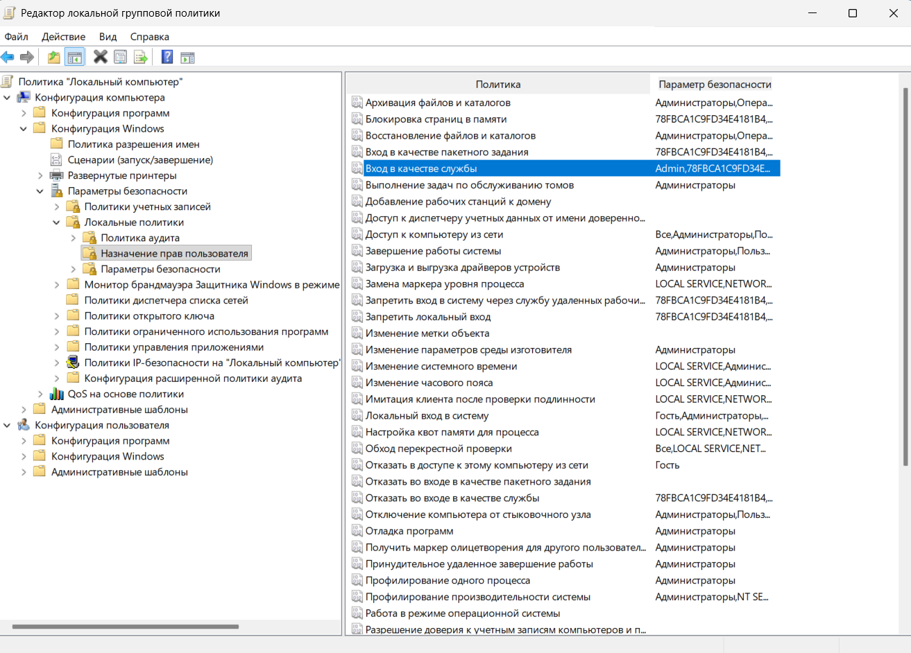Click the 'QoS на основе политики' chart icon
The height and width of the screenshot is (653, 911).
click(57, 394)
